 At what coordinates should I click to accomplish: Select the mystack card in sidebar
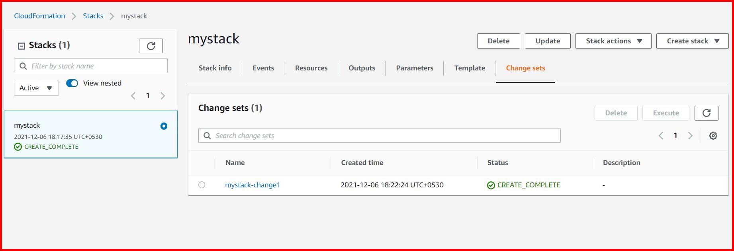[91, 134]
